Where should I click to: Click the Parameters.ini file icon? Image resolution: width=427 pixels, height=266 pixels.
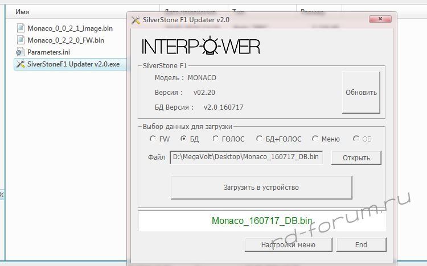(21, 52)
